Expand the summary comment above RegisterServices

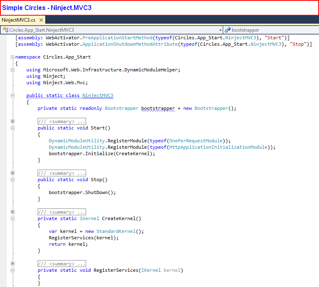[13, 264]
